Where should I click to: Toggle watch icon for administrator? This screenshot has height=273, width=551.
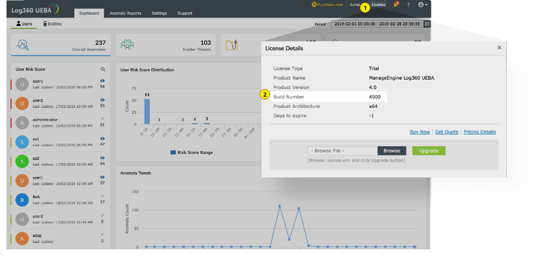click(102, 120)
